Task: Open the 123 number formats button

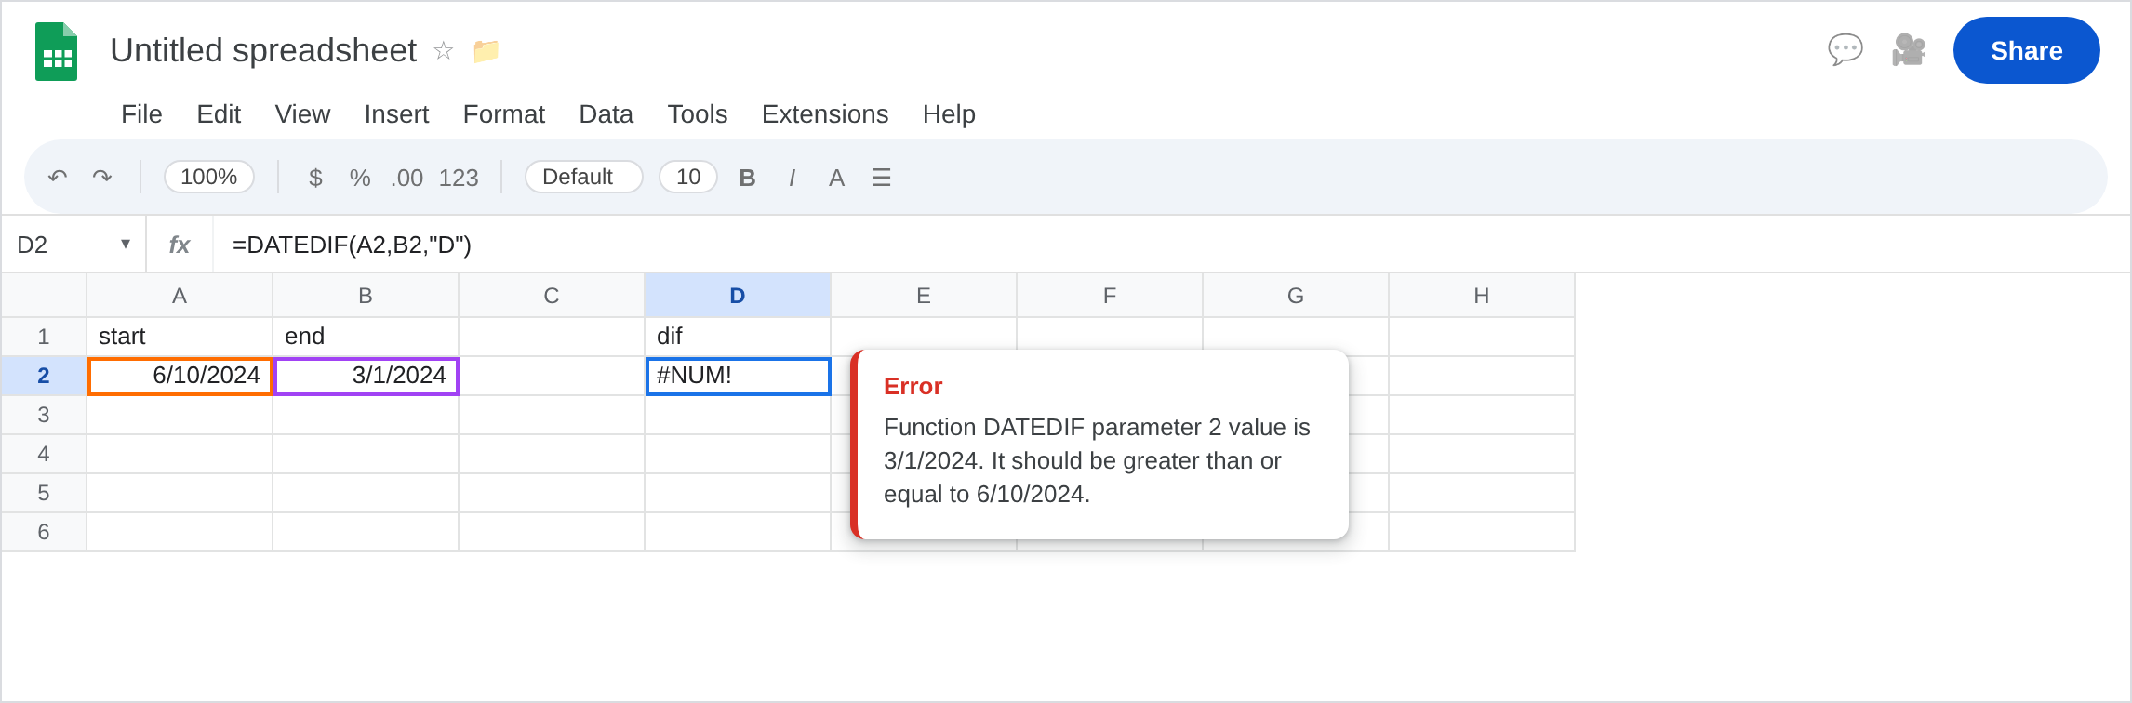Action: click(459, 178)
